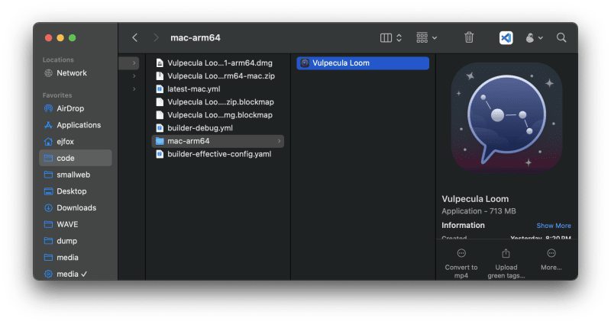Select Vulpecula Loo...rm64-mac.zip file
The height and width of the screenshot is (324, 611).
tap(218, 75)
